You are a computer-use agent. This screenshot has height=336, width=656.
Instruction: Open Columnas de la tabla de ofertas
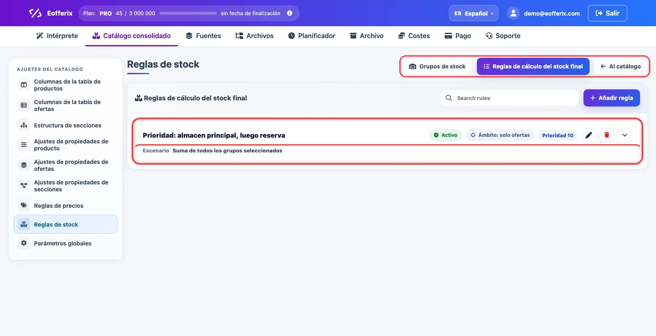pyautogui.click(x=66, y=106)
